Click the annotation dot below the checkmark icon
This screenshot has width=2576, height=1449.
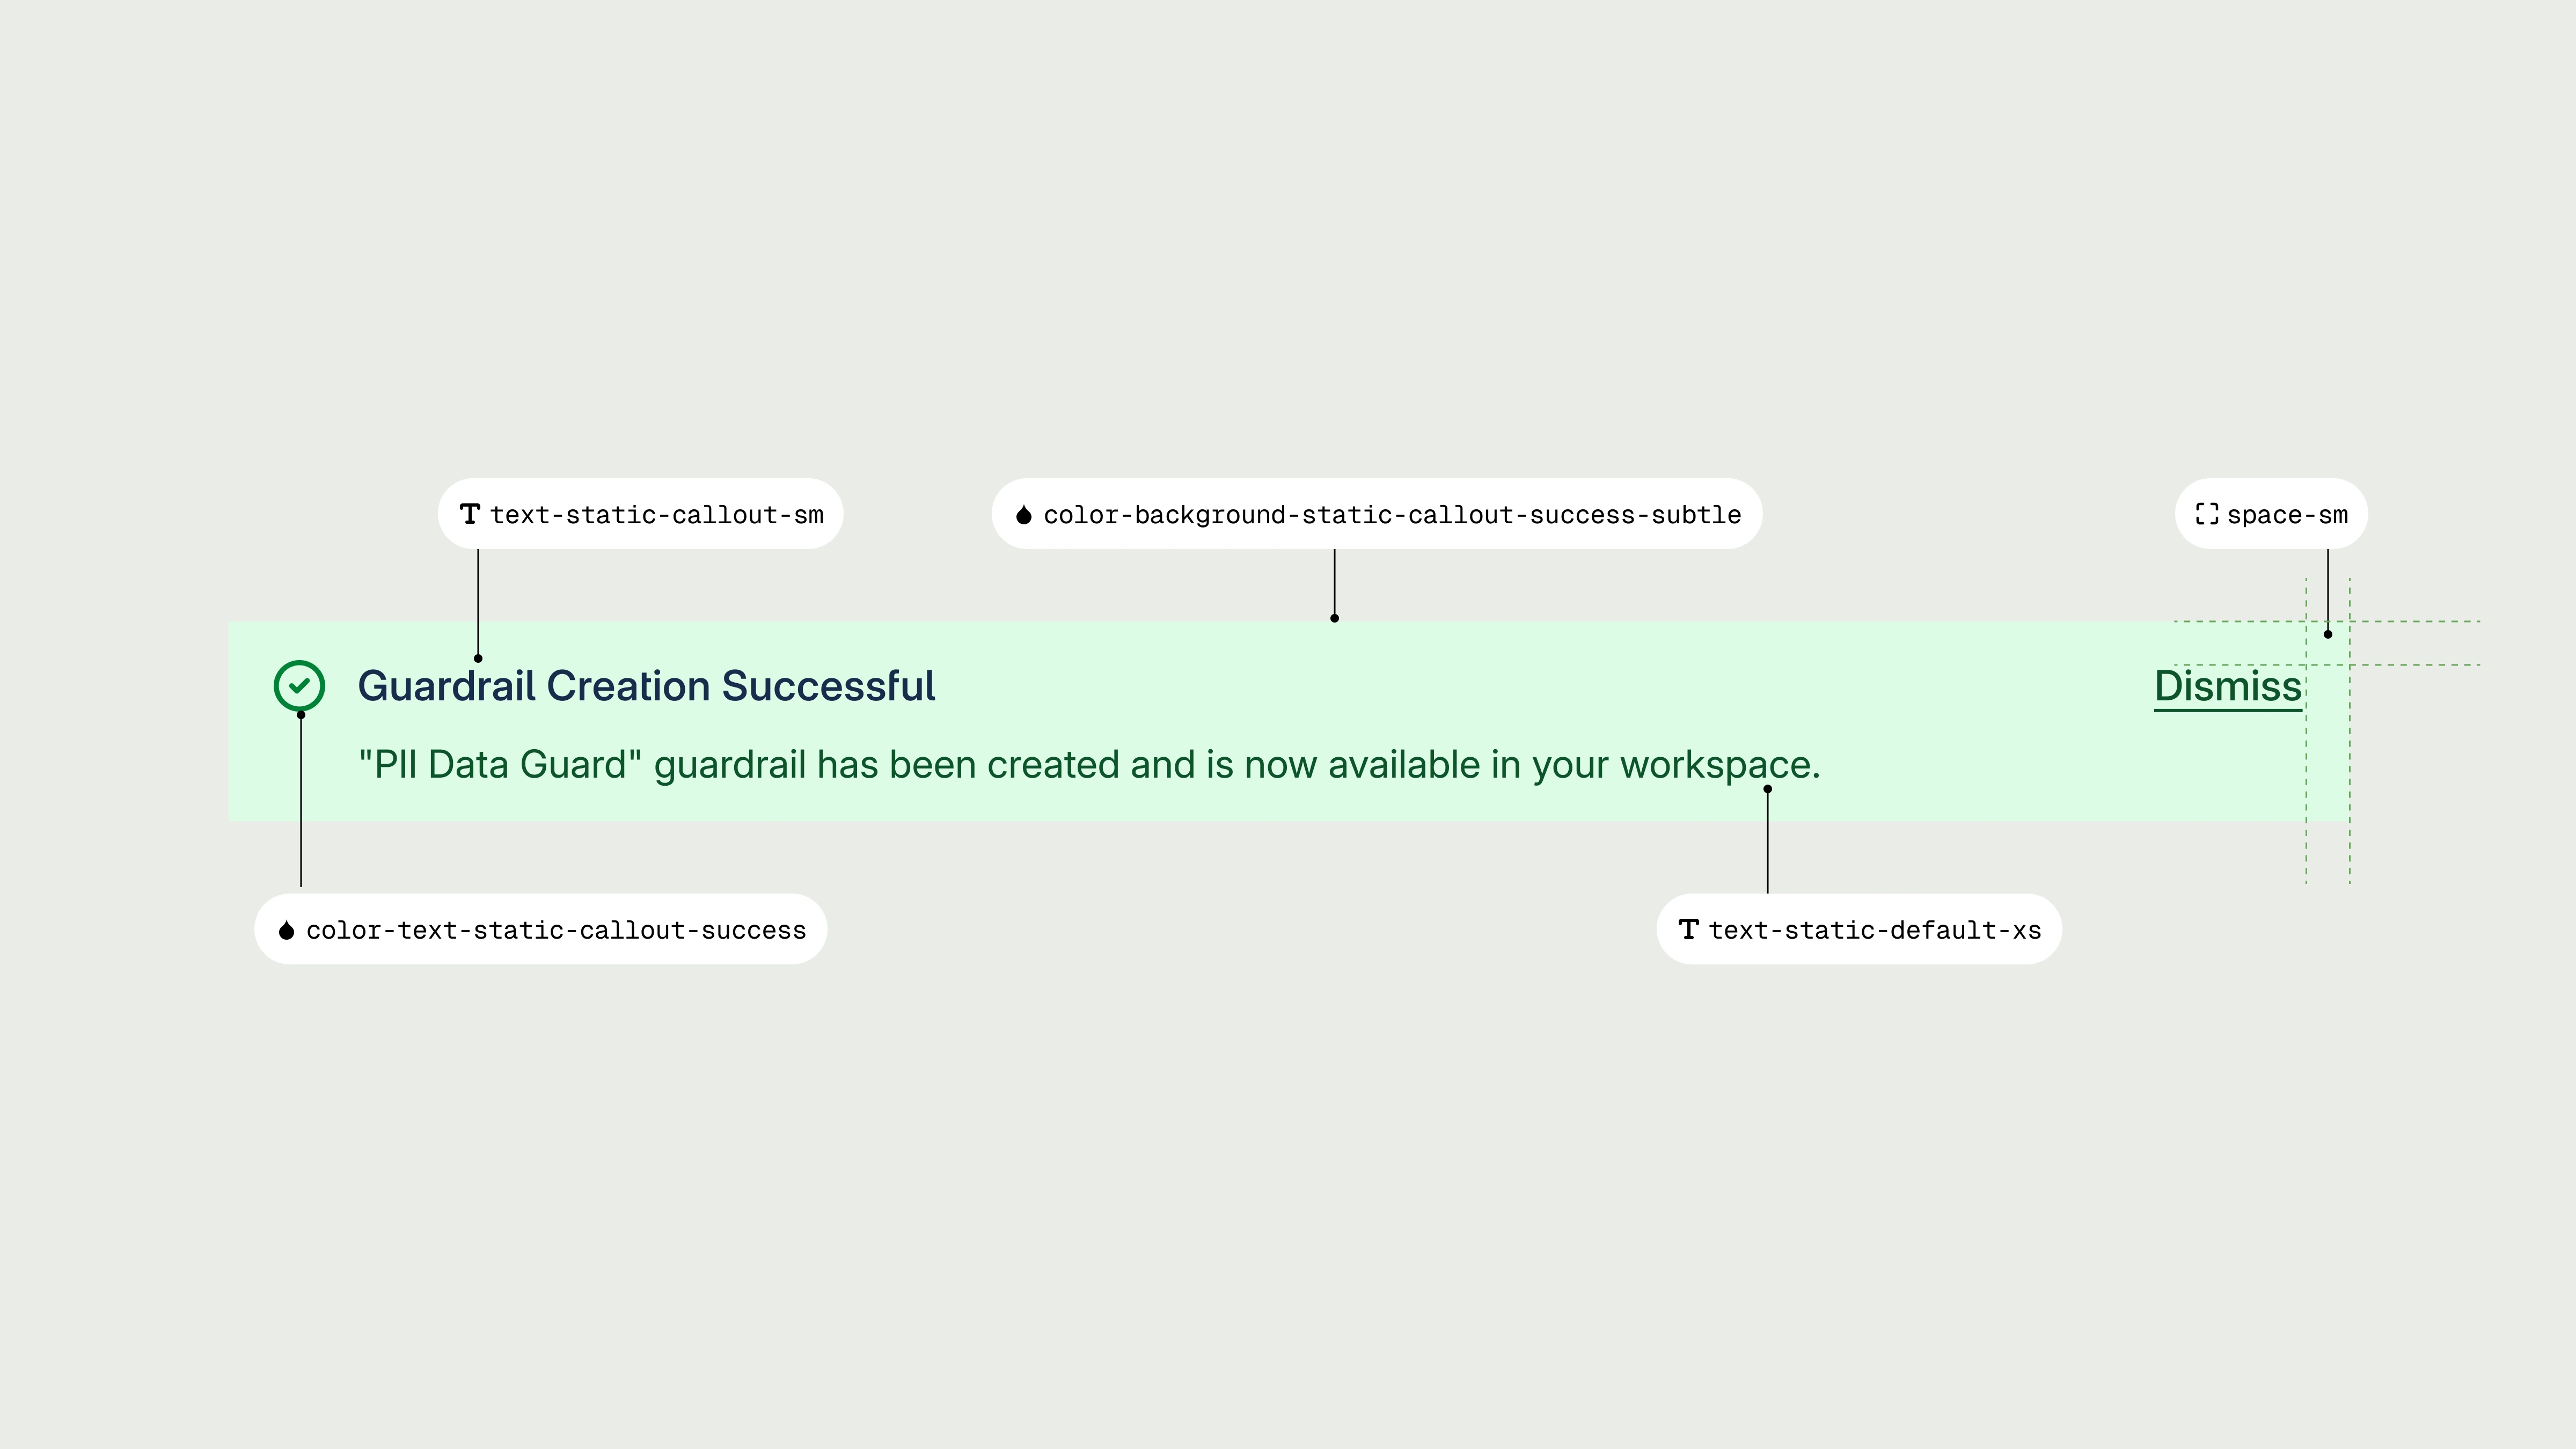(301, 714)
